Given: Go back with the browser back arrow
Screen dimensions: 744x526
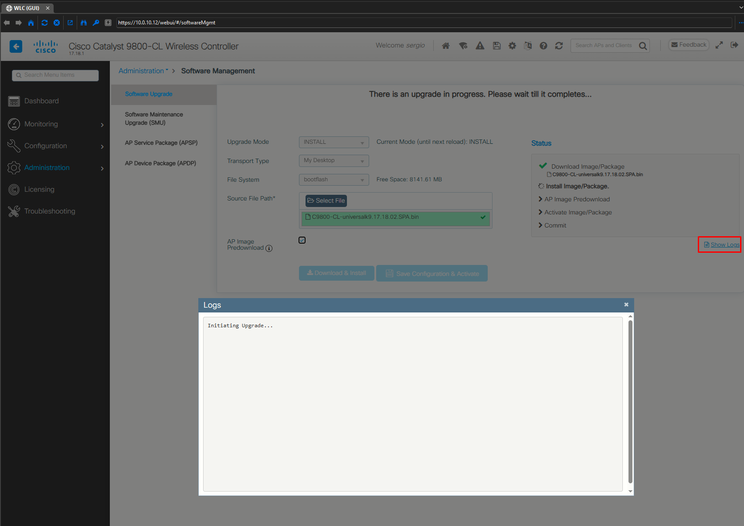Looking at the screenshot, I should [x=7, y=23].
